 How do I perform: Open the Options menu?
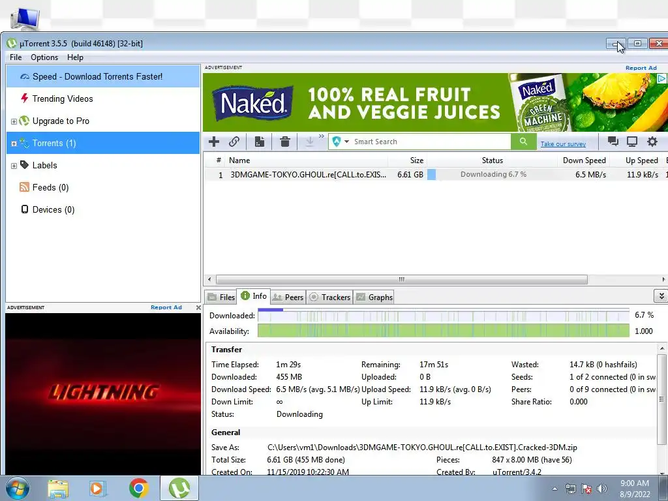[44, 57]
